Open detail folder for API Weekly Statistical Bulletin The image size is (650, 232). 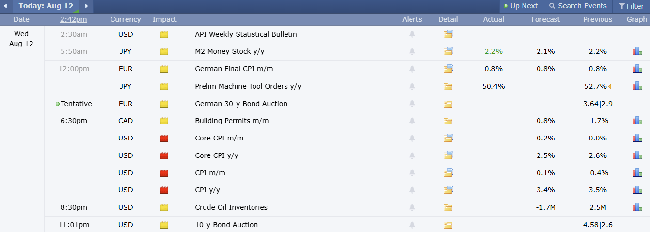pyautogui.click(x=448, y=34)
